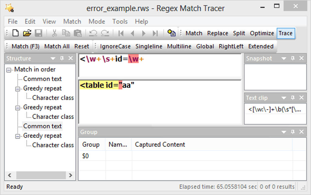Screen dimensions: 311x195
Task: Enable Global matching option
Action: (x=205, y=46)
